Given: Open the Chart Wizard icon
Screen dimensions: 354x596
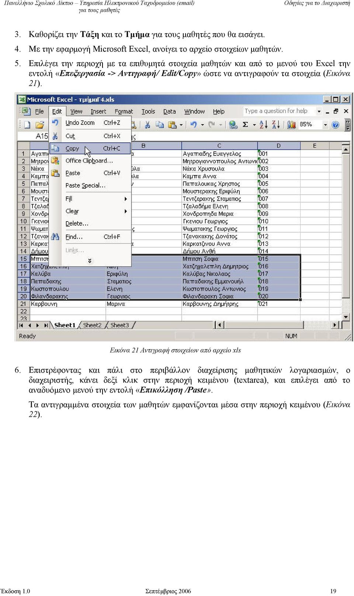Looking at the screenshot, I should 291,125.
